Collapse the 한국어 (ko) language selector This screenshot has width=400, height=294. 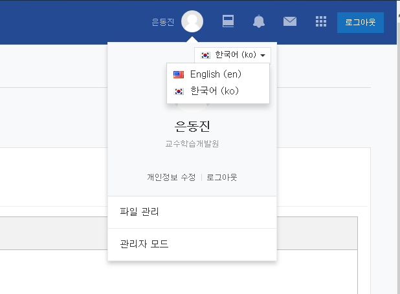232,55
